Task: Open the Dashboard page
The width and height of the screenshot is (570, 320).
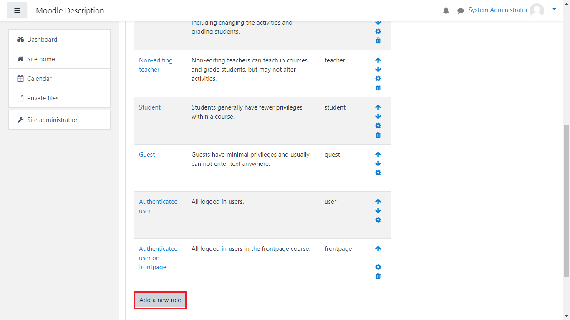Action: point(42,40)
